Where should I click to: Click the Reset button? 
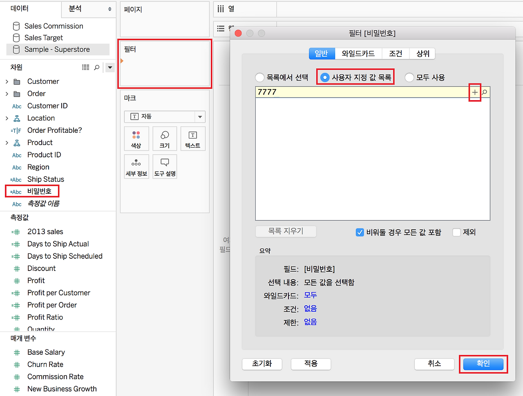[262, 364]
